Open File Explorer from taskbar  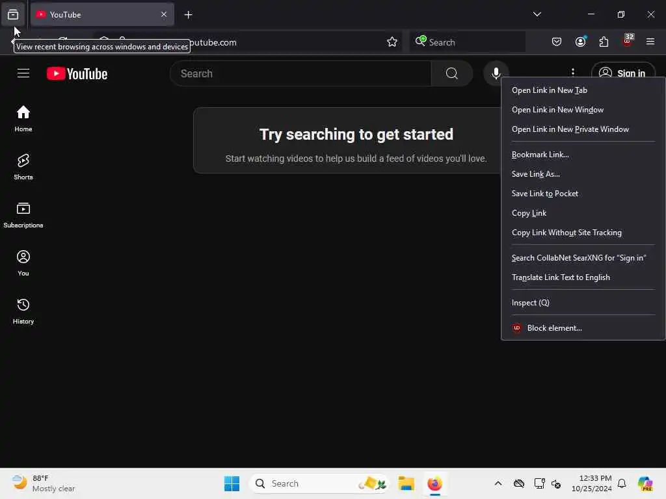[406, 483]
